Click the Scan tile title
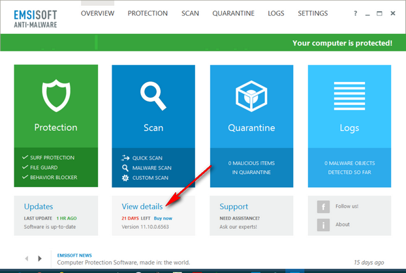This screenshot has width=406, height=273. click(153, 128)
